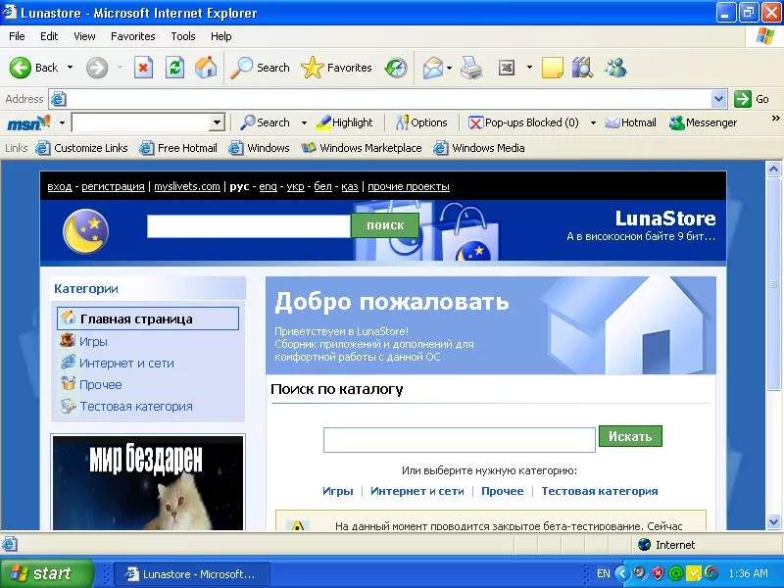Expand the MSN Search button dropdown
Screen dimensions: 784x588
click(x=304, y=122)
